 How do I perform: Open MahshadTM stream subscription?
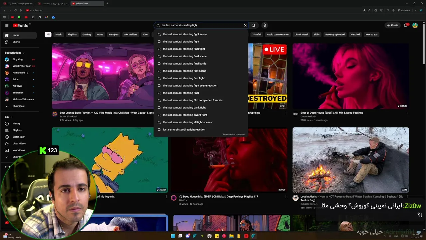click(21, 99)
